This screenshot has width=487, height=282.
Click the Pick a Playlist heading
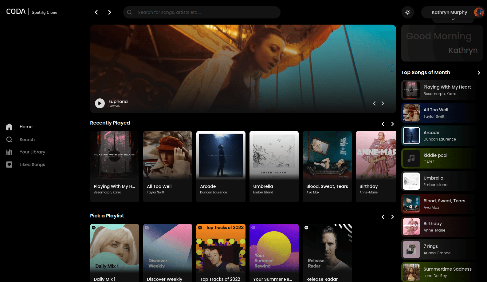coord(107,216)
